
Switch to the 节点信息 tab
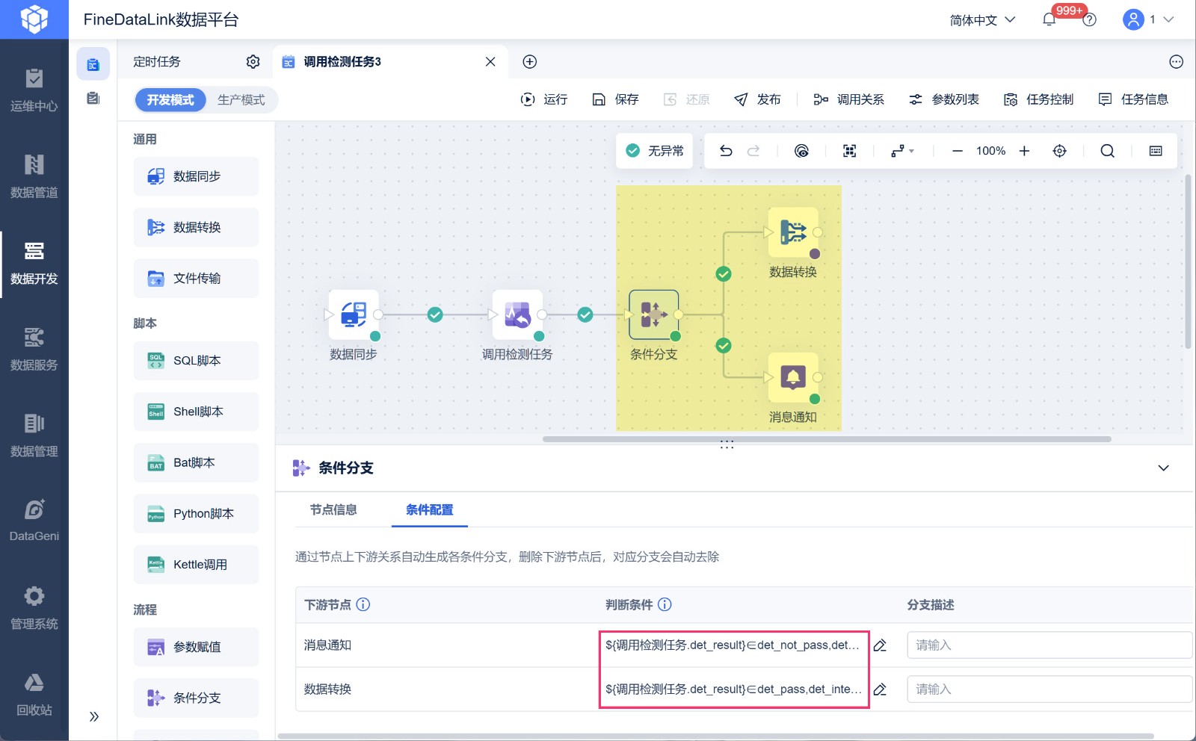(333, 510)
